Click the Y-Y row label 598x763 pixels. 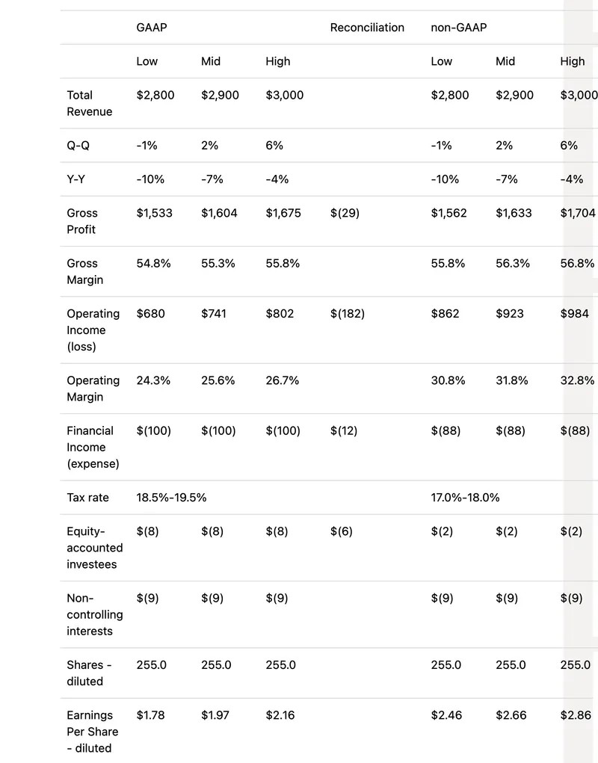(75, 179)
